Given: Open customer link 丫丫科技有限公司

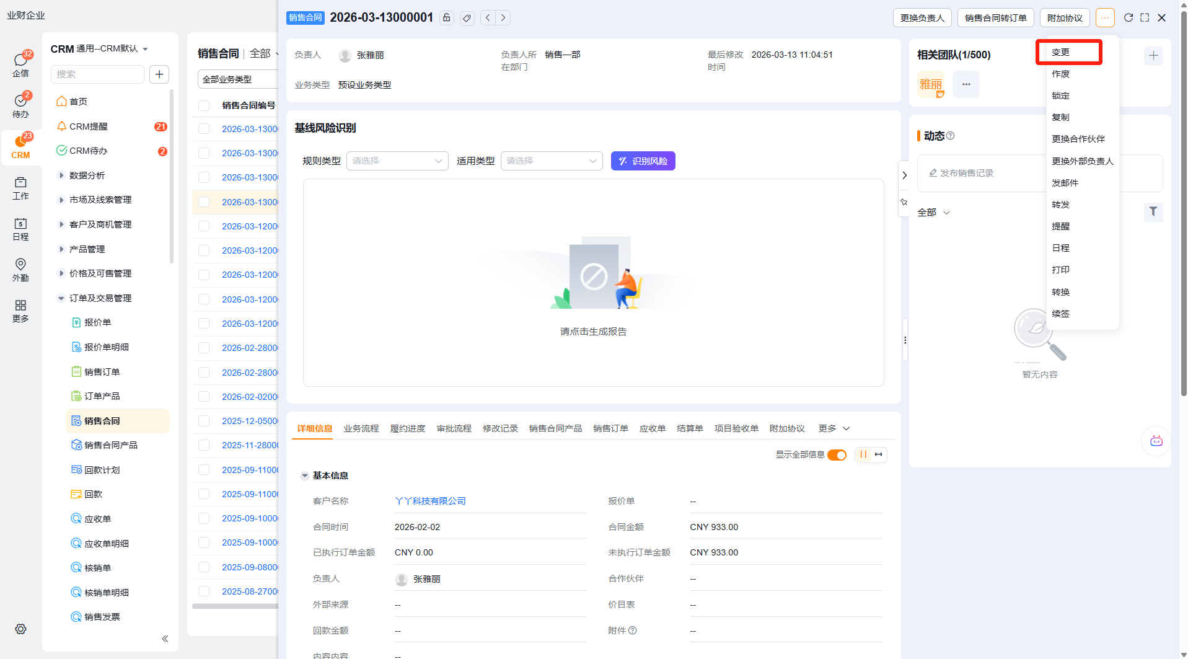Looking at the screenshot, I should coord(430,501).
